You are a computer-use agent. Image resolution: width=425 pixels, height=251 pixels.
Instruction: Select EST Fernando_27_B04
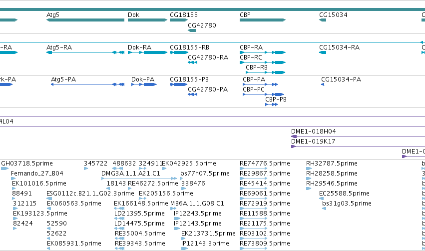pyautogui.click(x=13, y=178)
